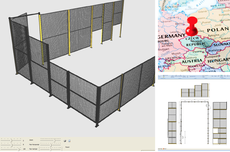
Task: Click the Settings ribbon button in drawing
Action: tap(176, 76)
